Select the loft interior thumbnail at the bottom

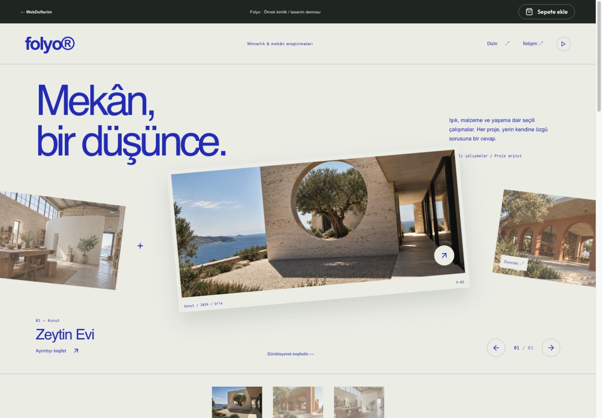359,402
